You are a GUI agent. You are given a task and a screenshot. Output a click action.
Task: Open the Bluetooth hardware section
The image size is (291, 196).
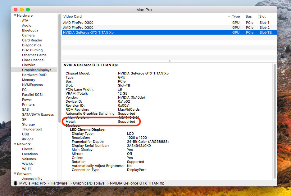pyautogui.click(x=30, y=31)
